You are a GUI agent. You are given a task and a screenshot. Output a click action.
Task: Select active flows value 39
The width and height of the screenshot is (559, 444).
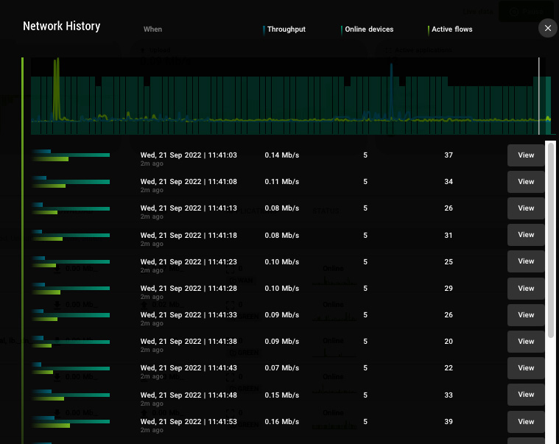448,422
